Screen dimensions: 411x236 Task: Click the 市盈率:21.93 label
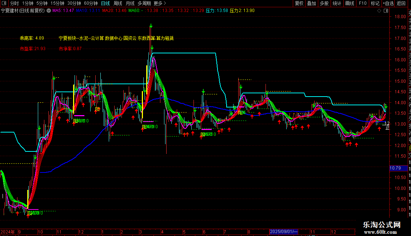[32, 49]
